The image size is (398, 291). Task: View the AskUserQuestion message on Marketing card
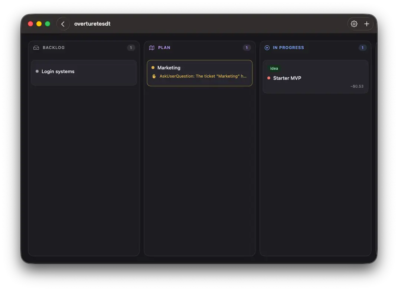[203, 76]
